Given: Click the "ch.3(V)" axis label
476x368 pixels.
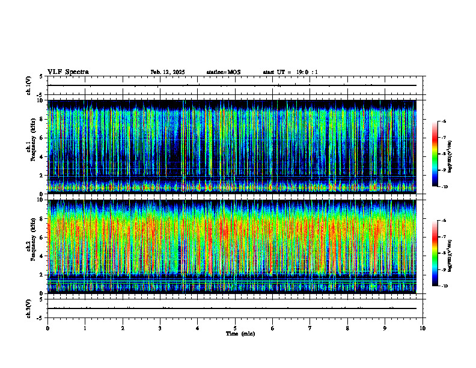Looking at the screenshot, I should click(28, 309).
